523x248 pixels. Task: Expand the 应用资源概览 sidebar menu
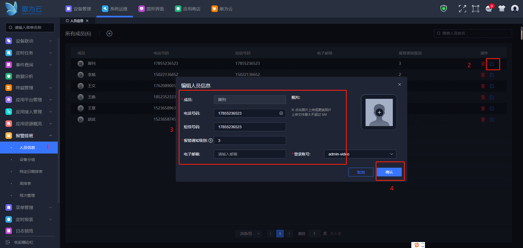point(29,124)
